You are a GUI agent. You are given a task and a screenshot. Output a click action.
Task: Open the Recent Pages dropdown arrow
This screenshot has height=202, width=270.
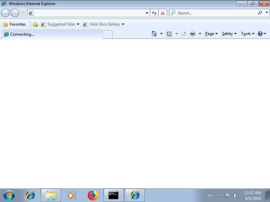[x=23, y=13]
